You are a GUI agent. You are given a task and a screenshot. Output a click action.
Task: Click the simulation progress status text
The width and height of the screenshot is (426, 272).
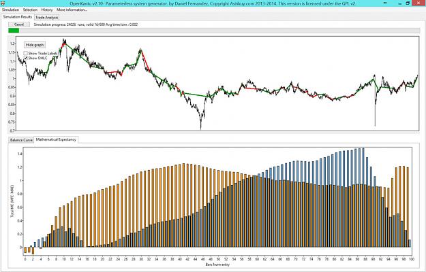[86, 24]
